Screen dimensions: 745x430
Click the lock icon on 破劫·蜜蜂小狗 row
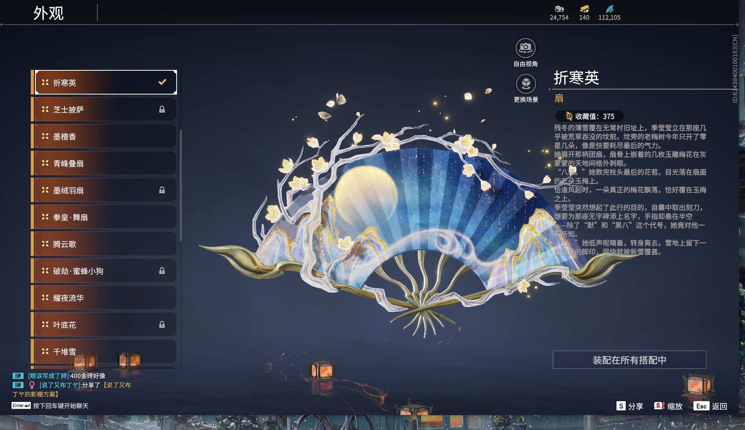[x=162, y=271]
